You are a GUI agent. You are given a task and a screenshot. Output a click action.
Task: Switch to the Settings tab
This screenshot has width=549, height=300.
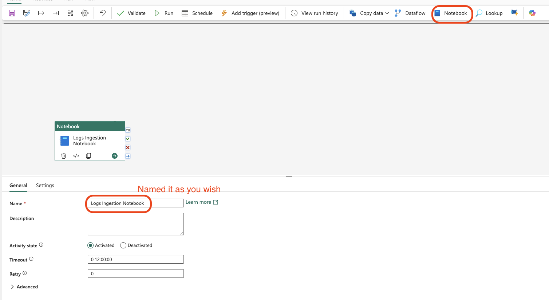[45, 185]
